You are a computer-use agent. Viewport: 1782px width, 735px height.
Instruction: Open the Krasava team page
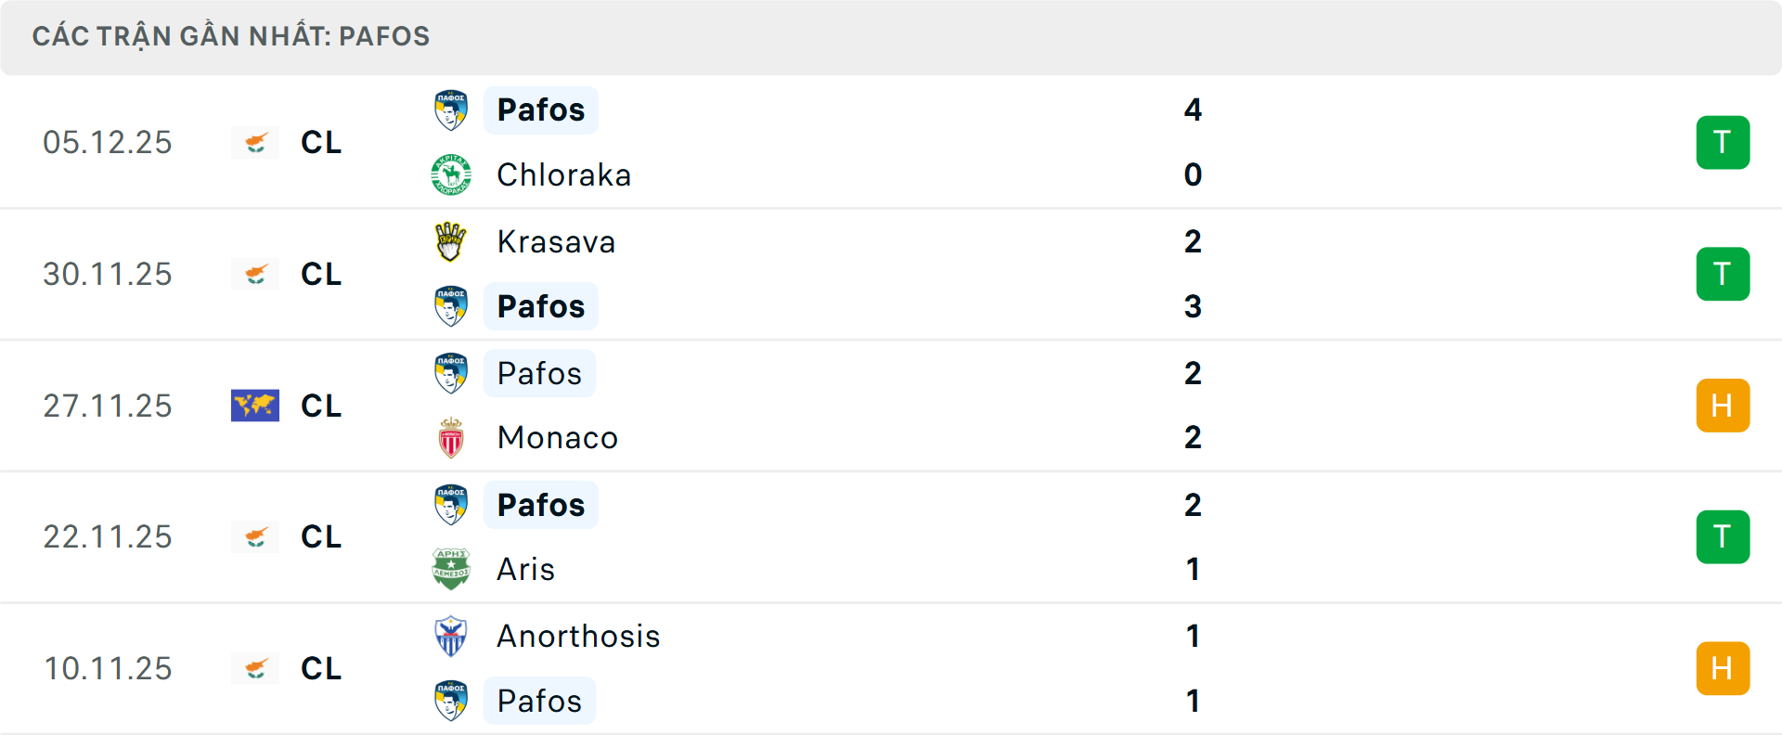click(x=556, y=241)
